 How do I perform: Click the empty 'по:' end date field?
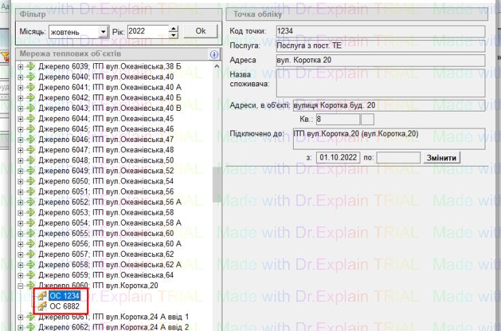[x=398, y=157]
